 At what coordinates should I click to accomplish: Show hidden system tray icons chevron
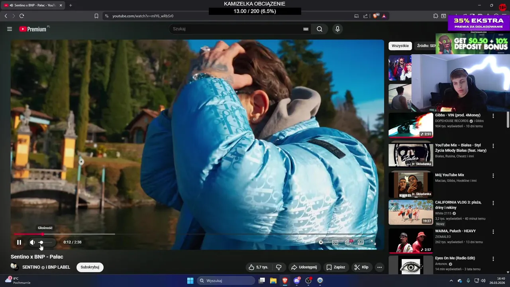point(451,281)
